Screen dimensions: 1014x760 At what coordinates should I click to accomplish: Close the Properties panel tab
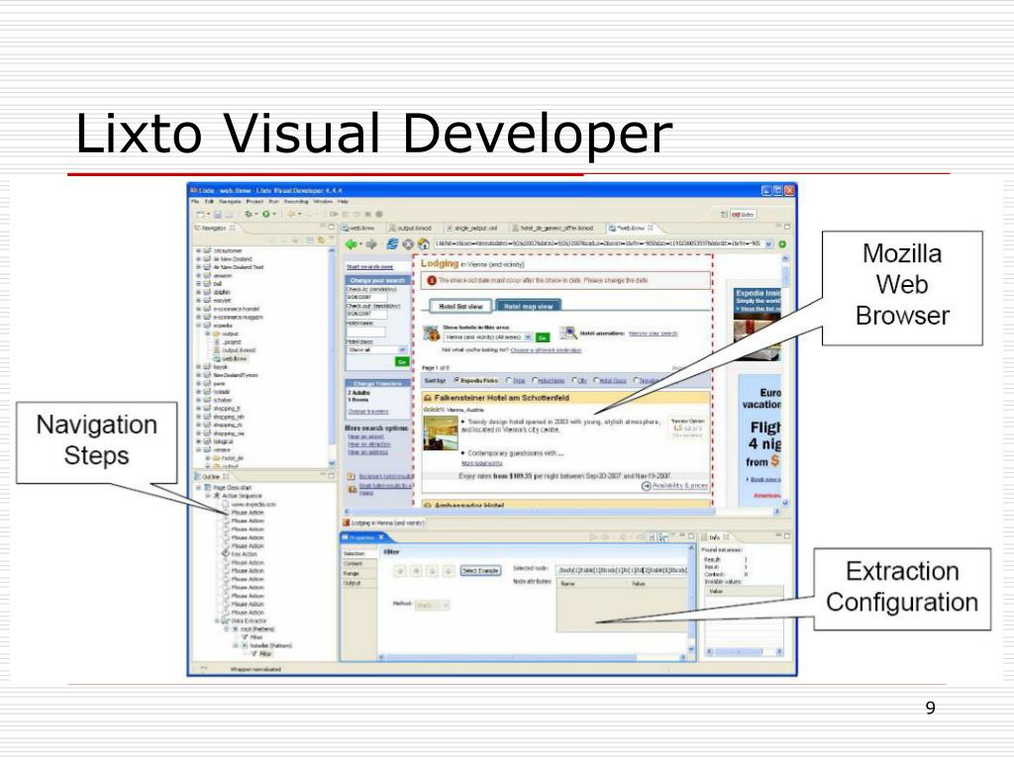(381, 537)
